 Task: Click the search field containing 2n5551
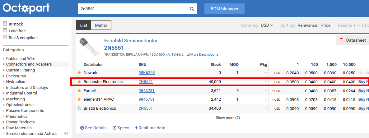[132, 9]
